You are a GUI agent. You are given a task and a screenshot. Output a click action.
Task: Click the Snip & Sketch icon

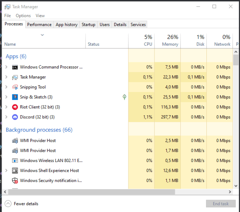[x=15, y=97]
